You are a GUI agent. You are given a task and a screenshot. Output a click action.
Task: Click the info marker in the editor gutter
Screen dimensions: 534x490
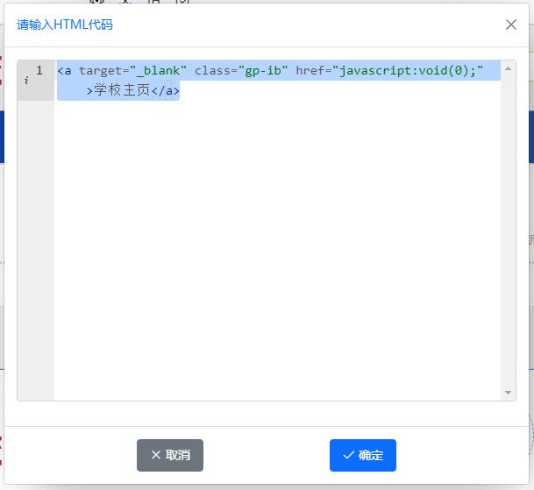(26, 81)
